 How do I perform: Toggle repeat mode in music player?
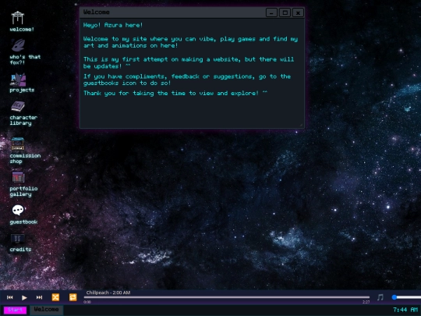pyautogui.click(x=73, y=297)
